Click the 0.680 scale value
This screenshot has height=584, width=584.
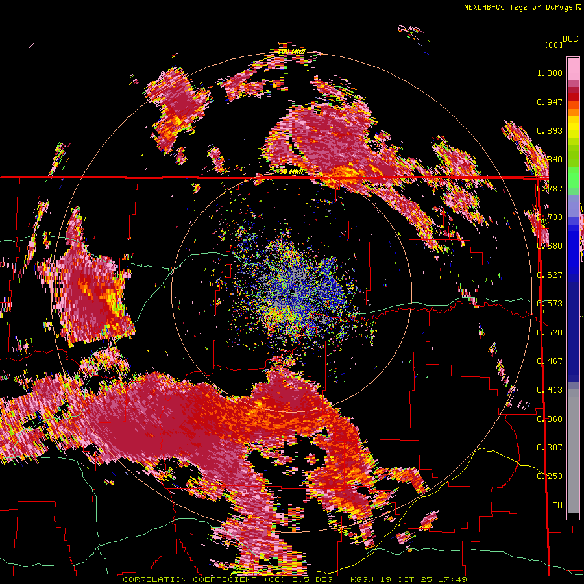pyautogui.click(x=550, y=246)
